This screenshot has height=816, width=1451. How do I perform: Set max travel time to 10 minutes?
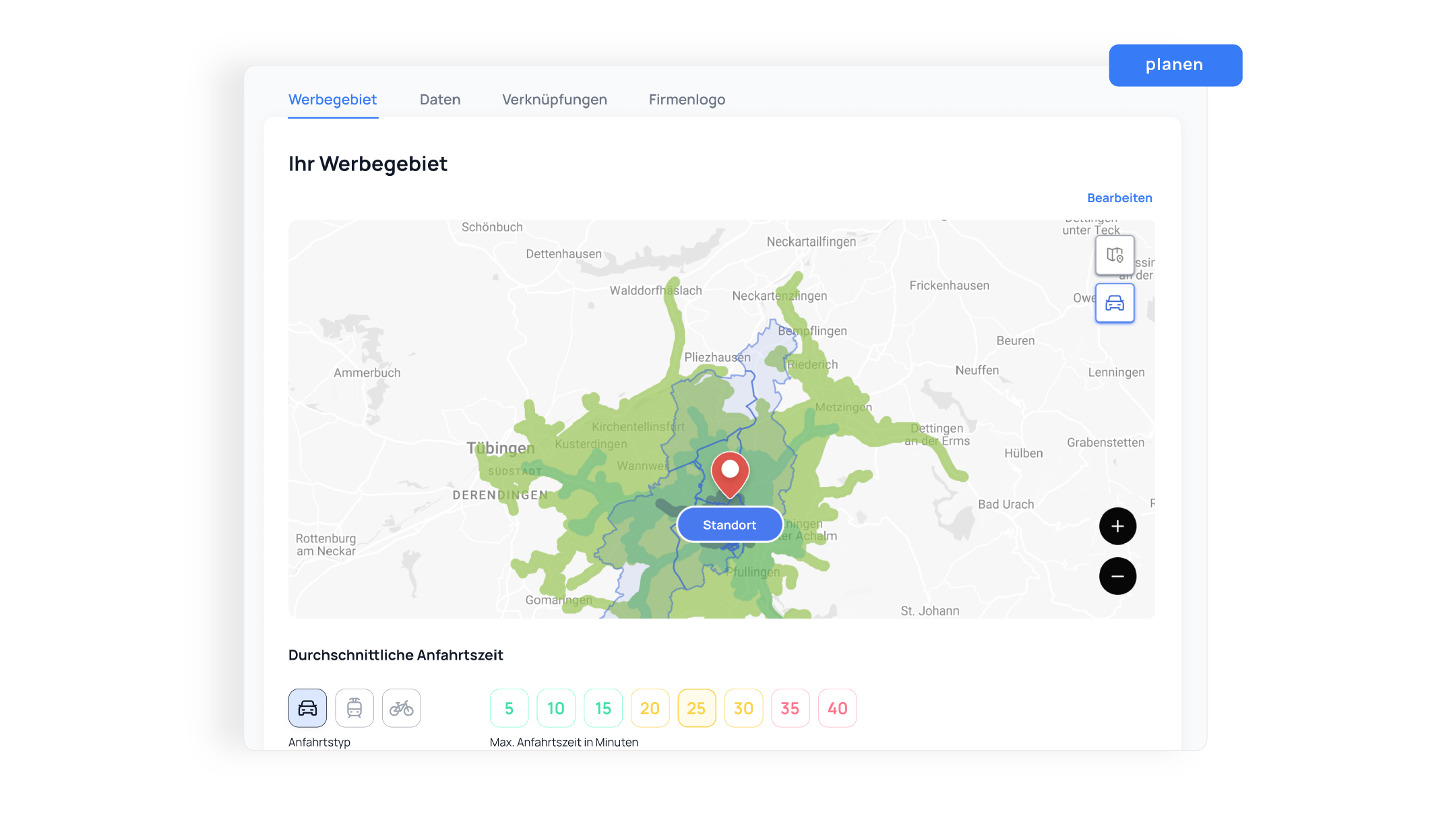[x=556, y=708]
